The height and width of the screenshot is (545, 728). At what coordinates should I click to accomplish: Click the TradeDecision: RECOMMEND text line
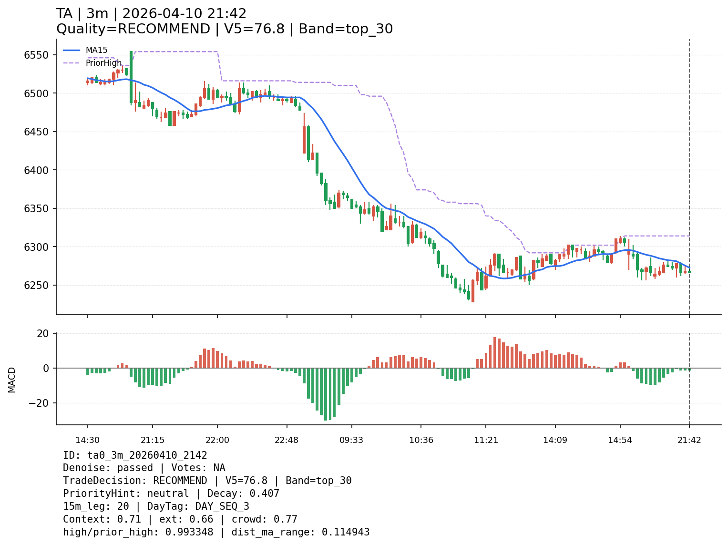coord(207,481)
